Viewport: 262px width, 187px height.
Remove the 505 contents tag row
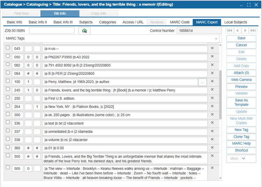click(212, 168)
